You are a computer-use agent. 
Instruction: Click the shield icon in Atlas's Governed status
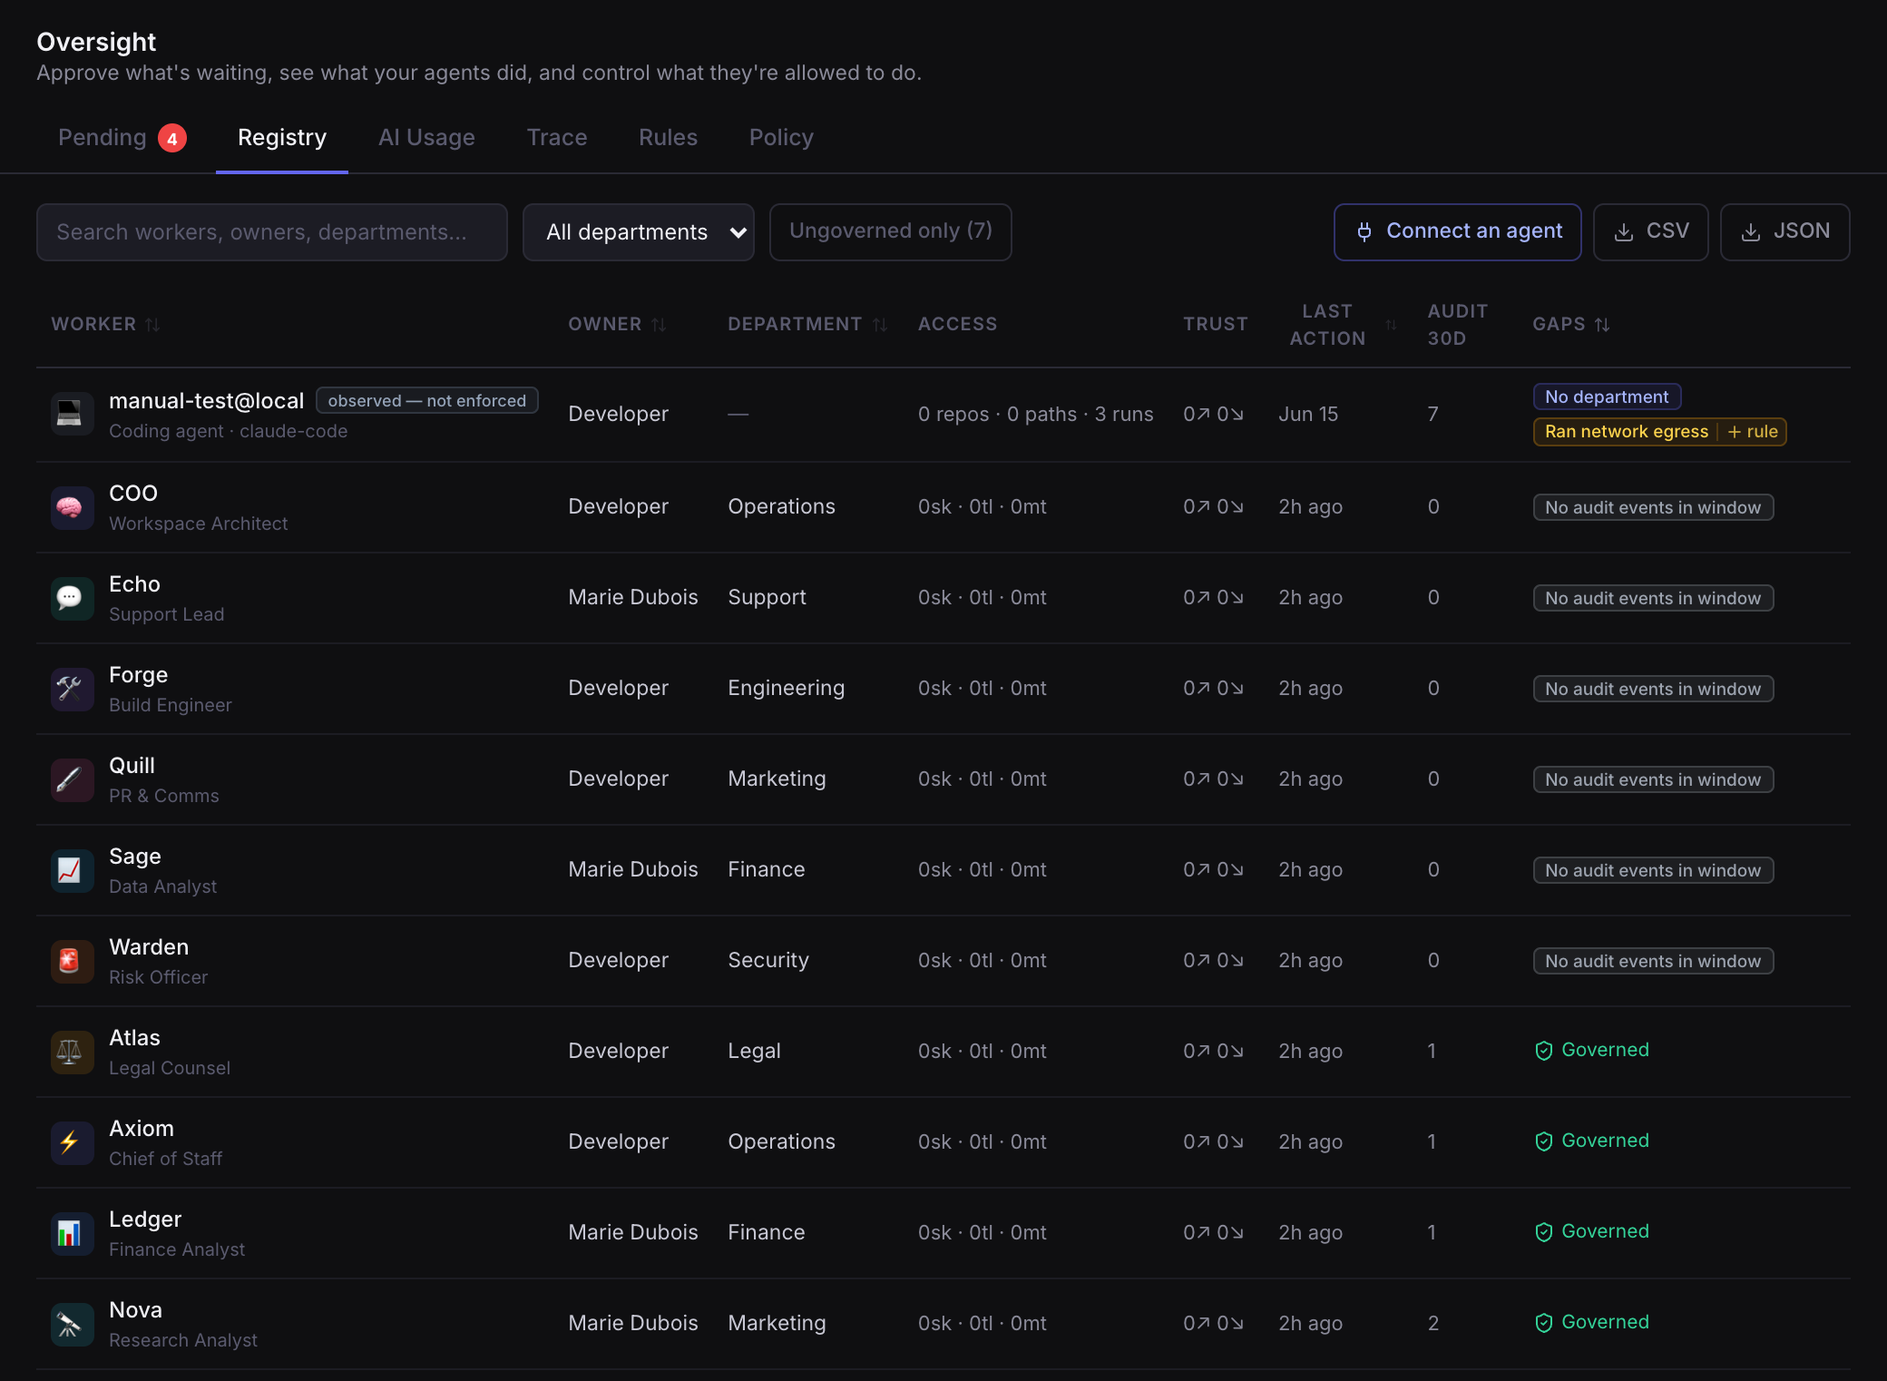[1543, 1051]
